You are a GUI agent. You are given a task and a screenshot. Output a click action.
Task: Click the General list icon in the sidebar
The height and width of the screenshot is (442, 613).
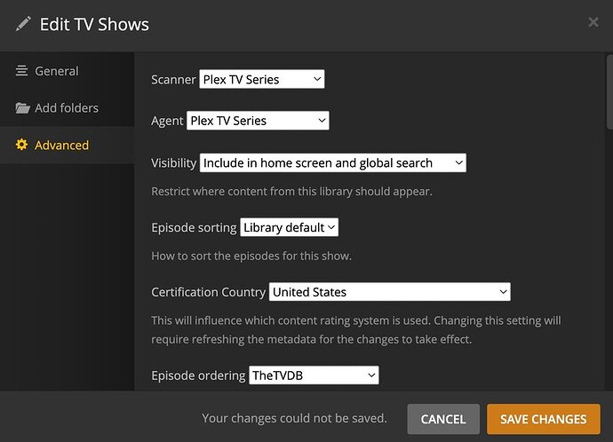tap(21, 71)
